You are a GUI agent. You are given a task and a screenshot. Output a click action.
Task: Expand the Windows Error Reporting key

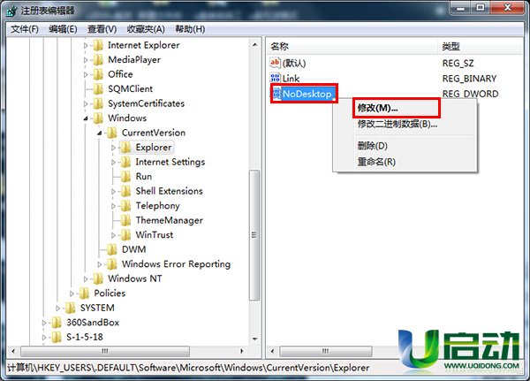(x=99, y=264)
